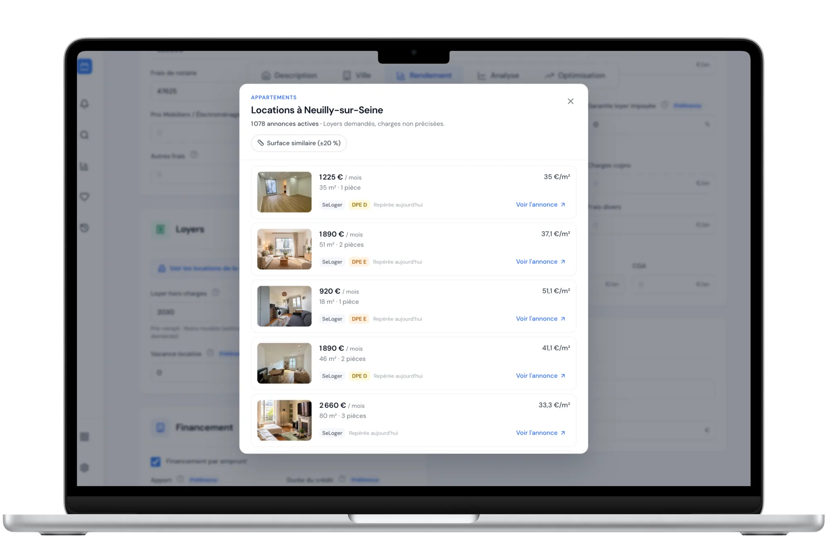828x537 pixels.
Task: Click the "51,1 €/m²" price per square meter
Action: coord(556,291)
